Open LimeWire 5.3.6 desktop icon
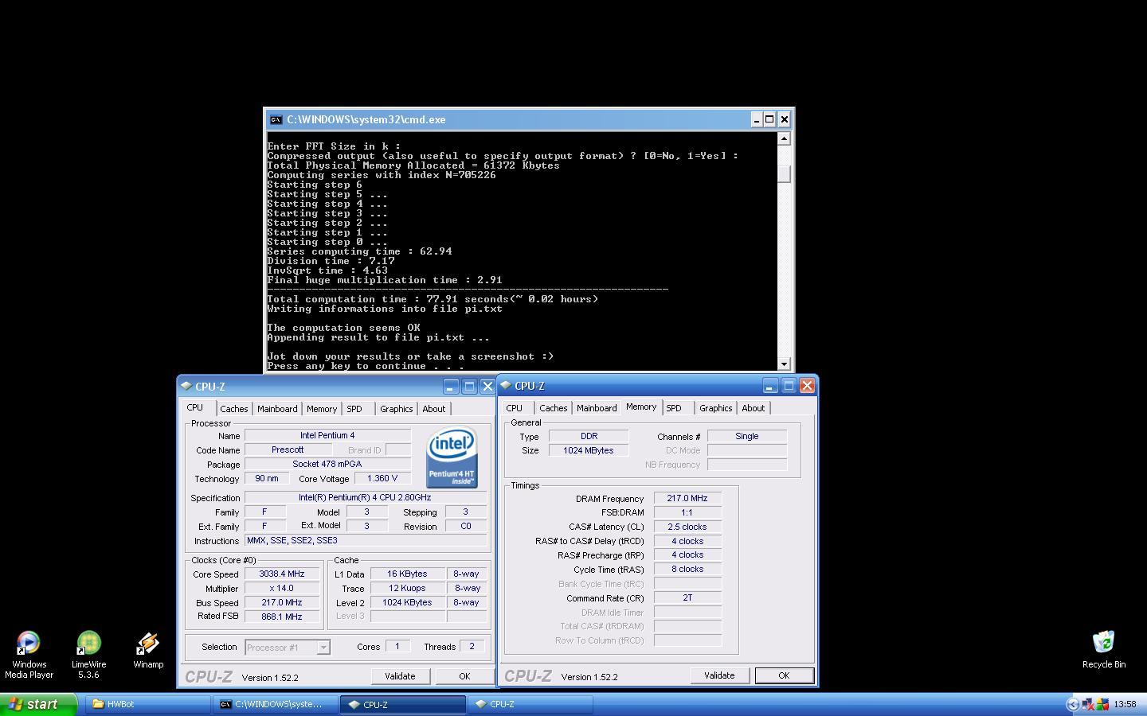The image size is (1147, 716). pos(88,654)
